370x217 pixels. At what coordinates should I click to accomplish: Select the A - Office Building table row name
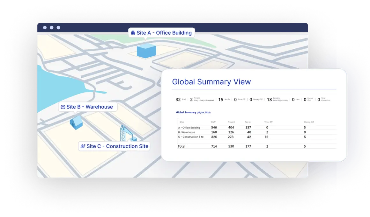(x=189, y=128)
